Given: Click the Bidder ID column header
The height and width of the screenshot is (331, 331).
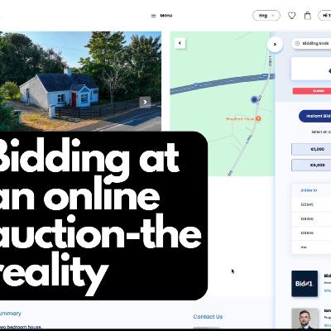Looking at the screenshot, I should [x=309, y=190].
